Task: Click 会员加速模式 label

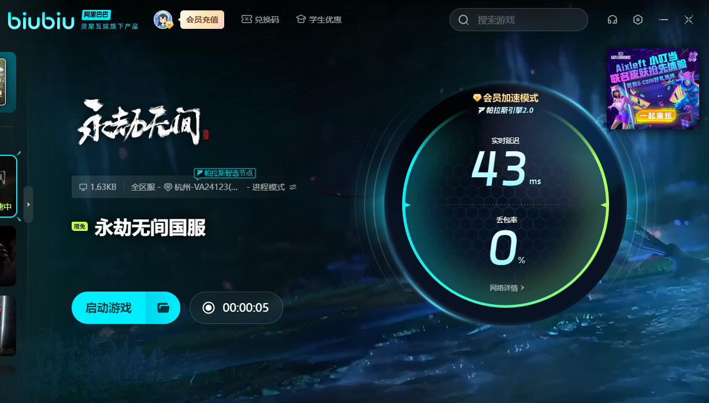Action: [x=506, y=98]
